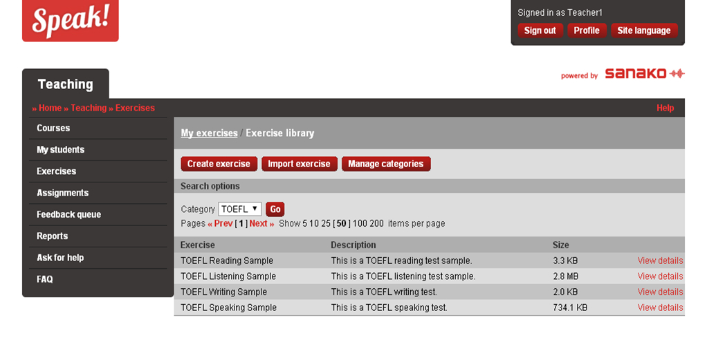
Task: Switch to My exercises view
Action: pyautogui.click(x=209, y=133)
